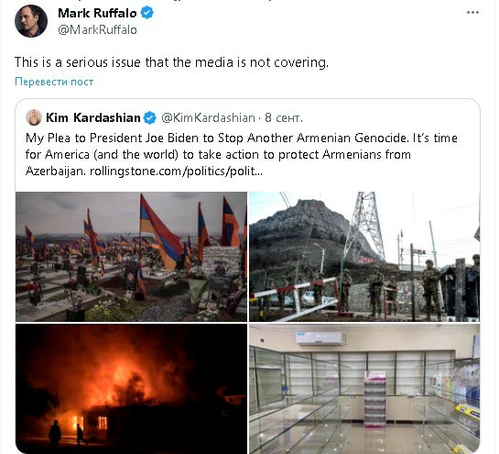Click Mark Ruffalo's blue verified badge
The width and height of the screenshot is (499, 454).
point(146,13)
